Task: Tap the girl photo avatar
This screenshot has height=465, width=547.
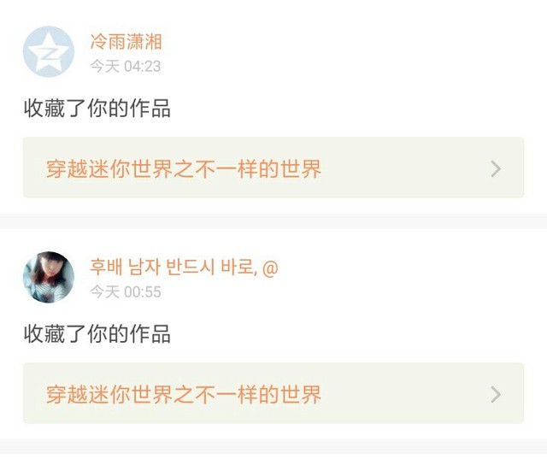Action: click(49, 277)
